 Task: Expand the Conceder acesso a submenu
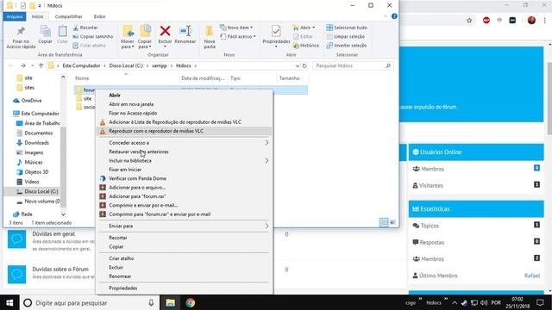(267, 143)
